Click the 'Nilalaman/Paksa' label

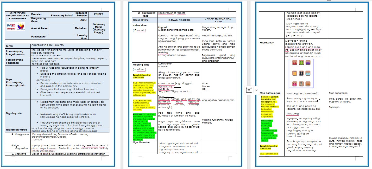point(16,129)
